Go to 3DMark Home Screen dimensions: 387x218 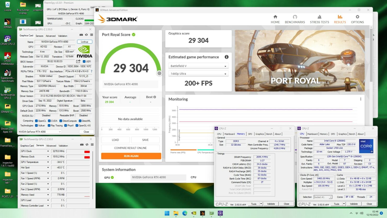pyautogui.click(x=275, y=19)
